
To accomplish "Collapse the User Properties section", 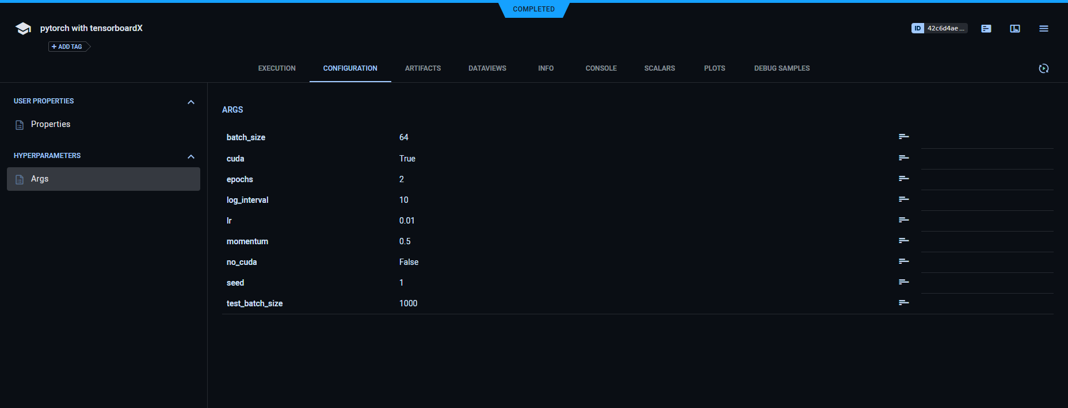I will click(x=191, y=102).
